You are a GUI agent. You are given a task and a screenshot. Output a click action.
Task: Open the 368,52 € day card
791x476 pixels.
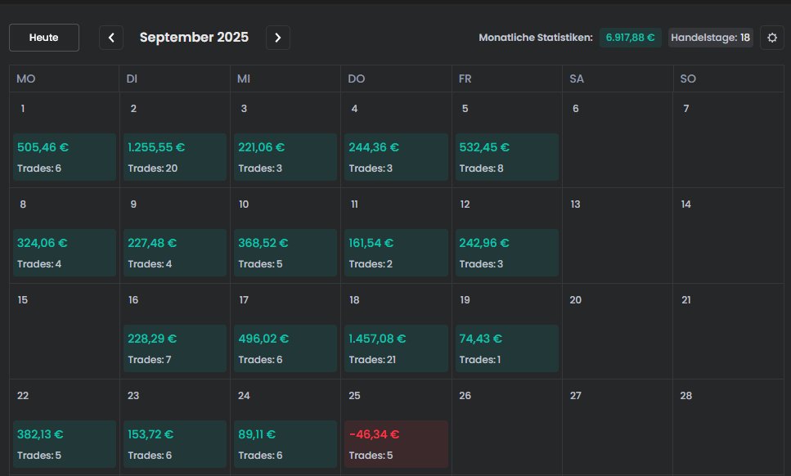click(x=285, y=253)
